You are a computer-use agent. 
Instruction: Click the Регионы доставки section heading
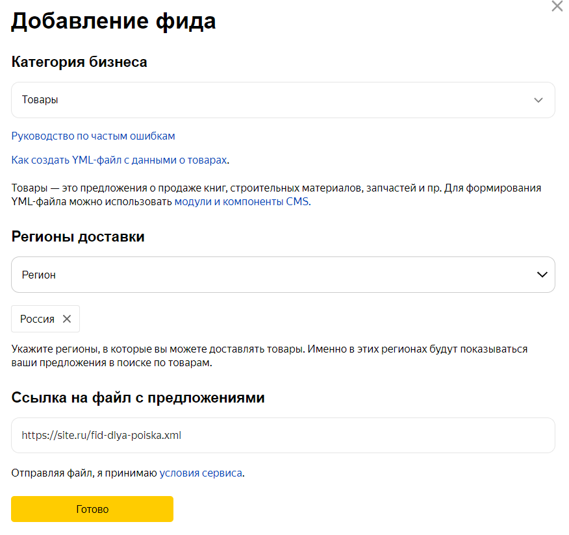[x=78, y=237]
